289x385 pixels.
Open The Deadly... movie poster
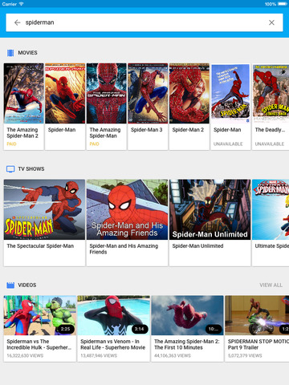point(271,93)
